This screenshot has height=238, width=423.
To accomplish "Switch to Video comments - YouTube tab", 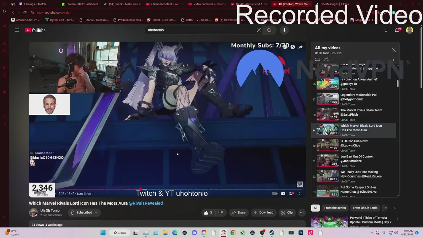I will tap(207, 4).
